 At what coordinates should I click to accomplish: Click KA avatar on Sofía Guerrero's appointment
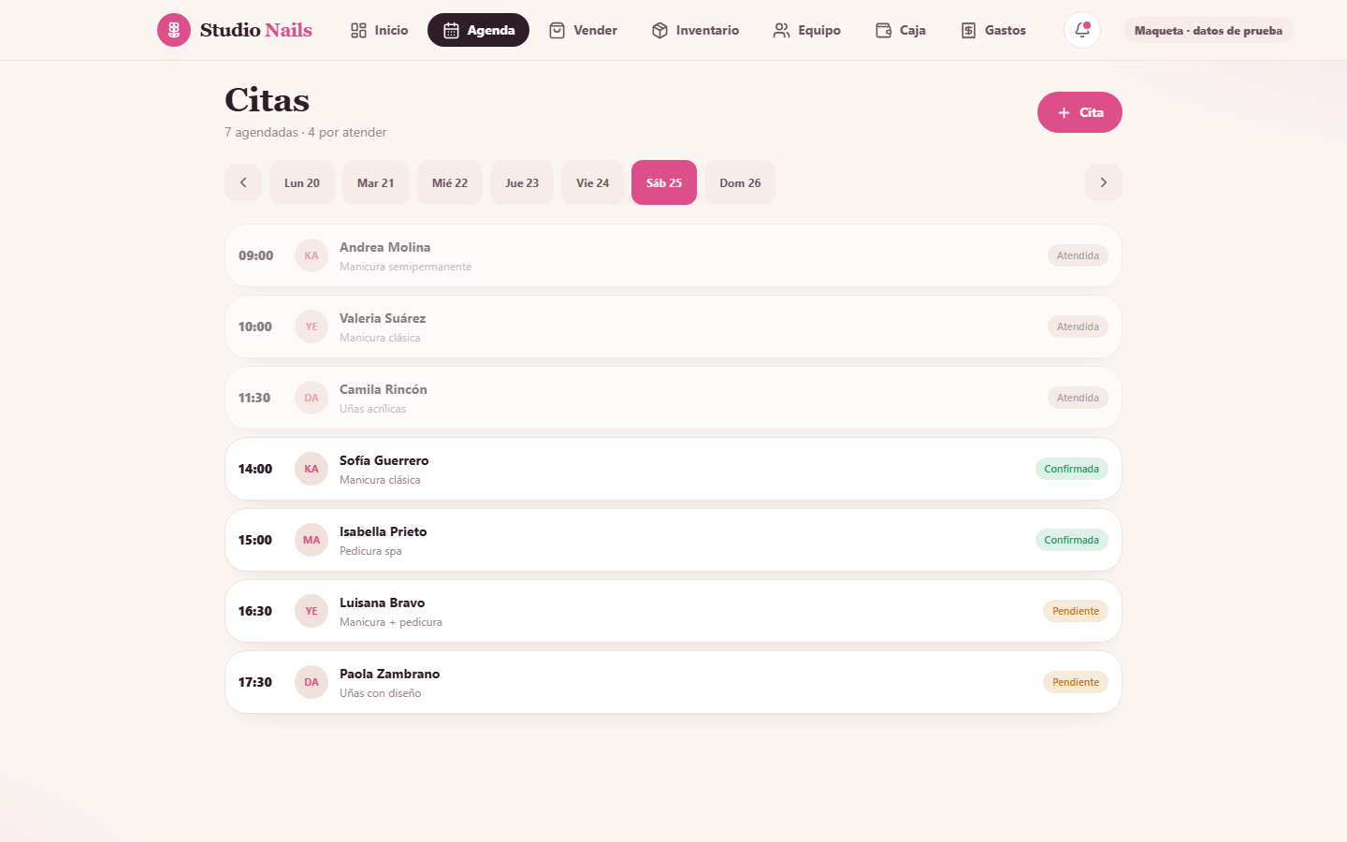coord(311,469)
